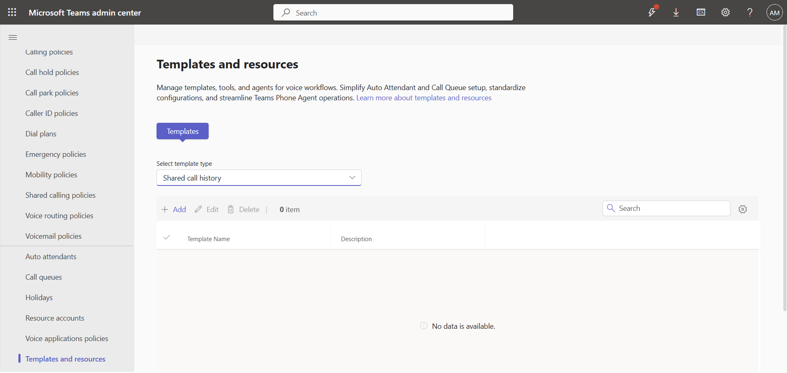Switch to the Templates tab
The image size is (787, 373).
[182, 131]
